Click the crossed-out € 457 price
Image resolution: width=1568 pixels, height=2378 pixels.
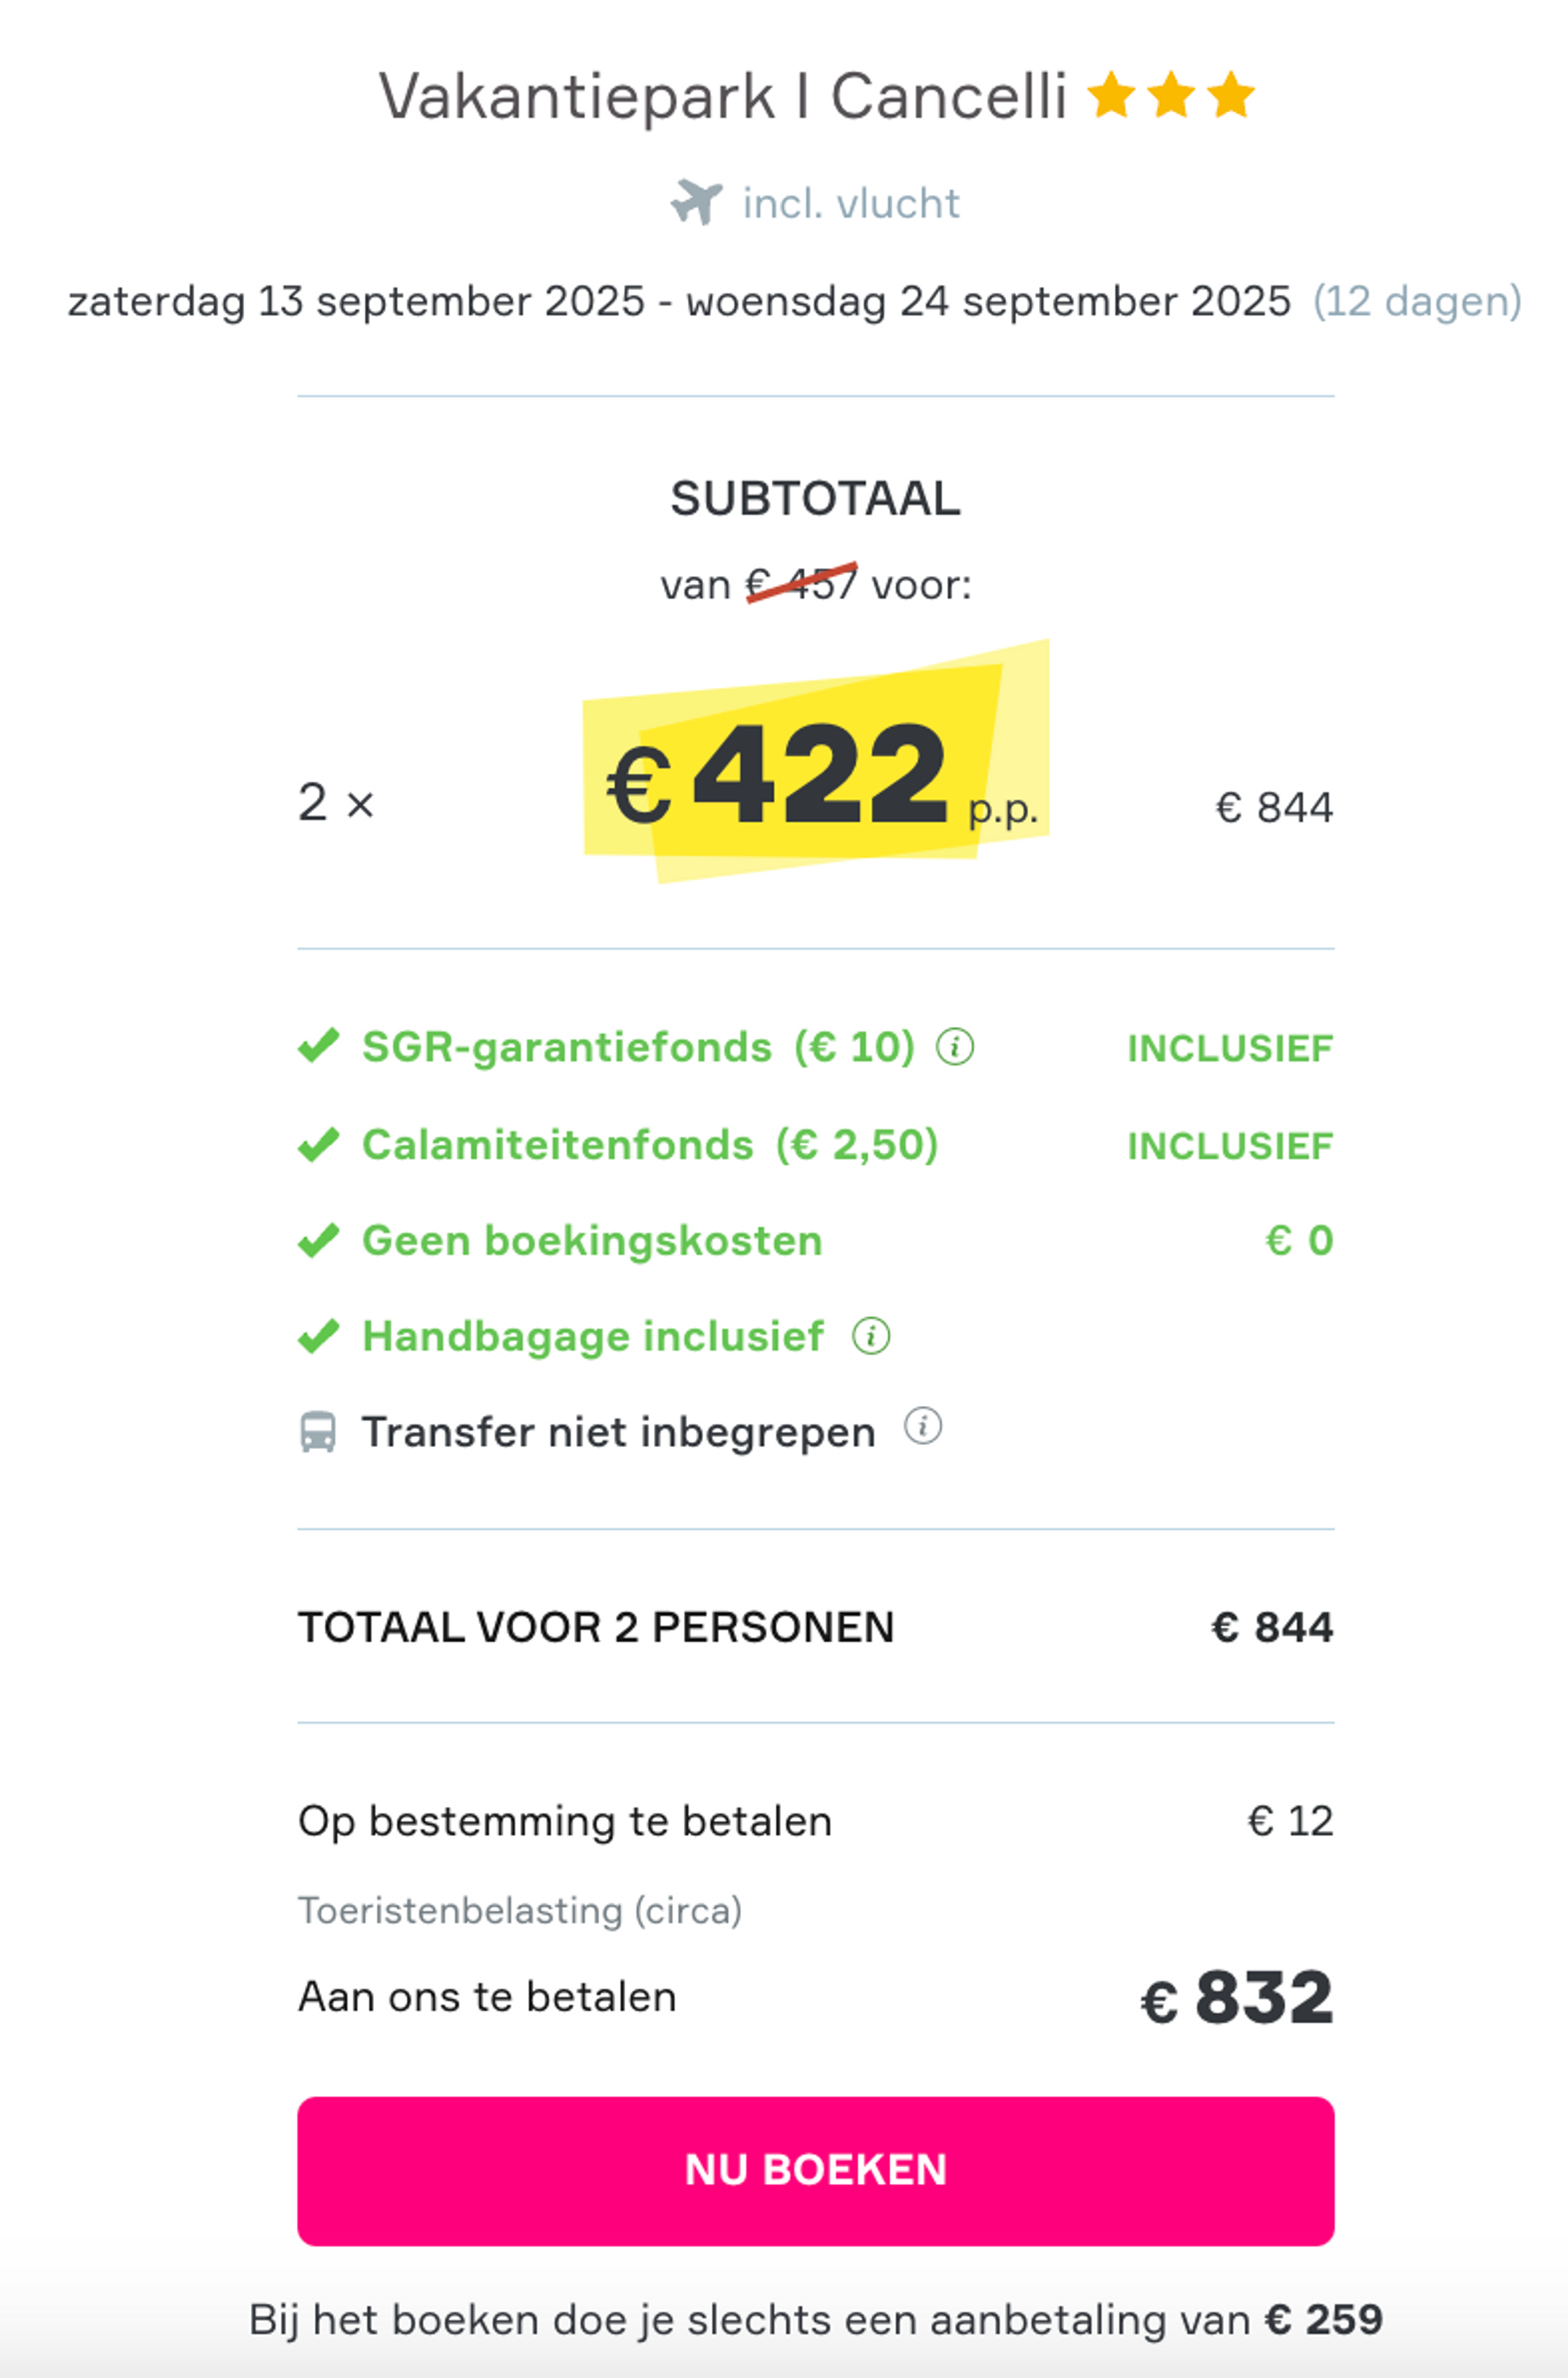click(802, 583)
